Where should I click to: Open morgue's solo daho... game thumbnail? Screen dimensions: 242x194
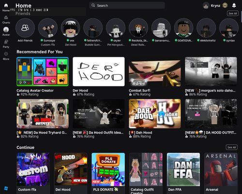[x=211, y=71]
